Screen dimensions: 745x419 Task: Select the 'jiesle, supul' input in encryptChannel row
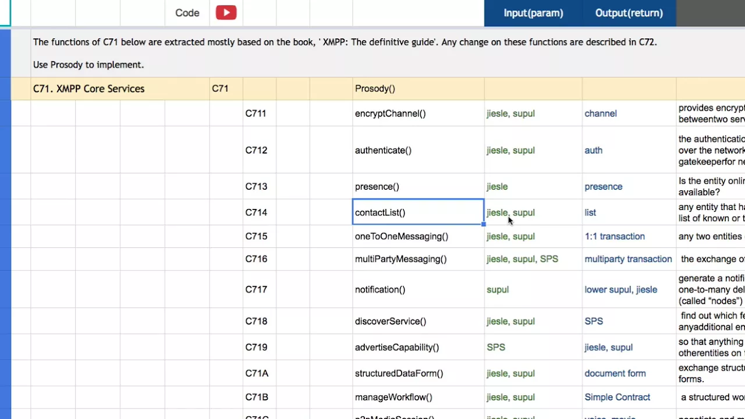click(533, 113)
